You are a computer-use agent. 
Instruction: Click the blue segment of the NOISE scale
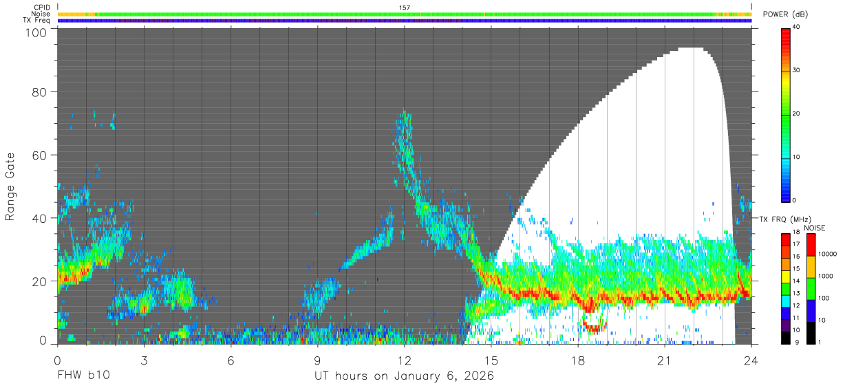pos(811,311)
